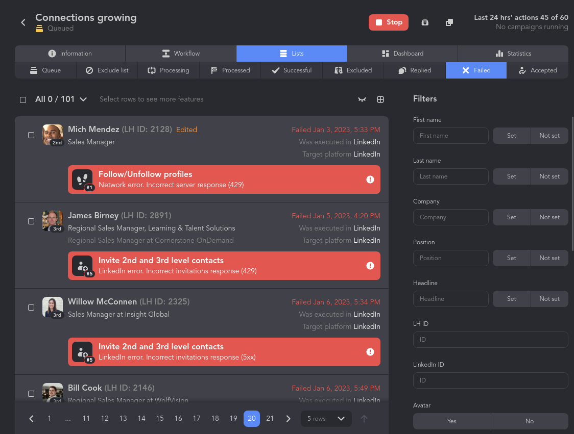Click the invite icon in James Birney's error card
Viewport: 574px width, 434px height.
tap(82, 266)
